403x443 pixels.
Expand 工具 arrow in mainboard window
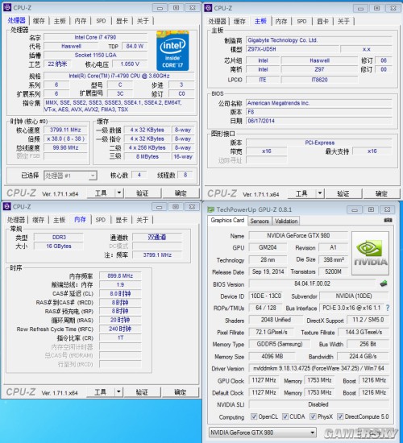coord(320,193)
